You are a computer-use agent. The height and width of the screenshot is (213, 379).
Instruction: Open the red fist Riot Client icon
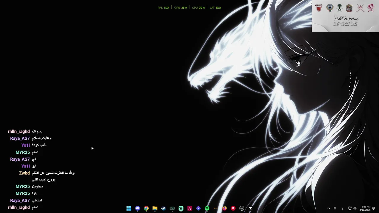click(233, 208)
